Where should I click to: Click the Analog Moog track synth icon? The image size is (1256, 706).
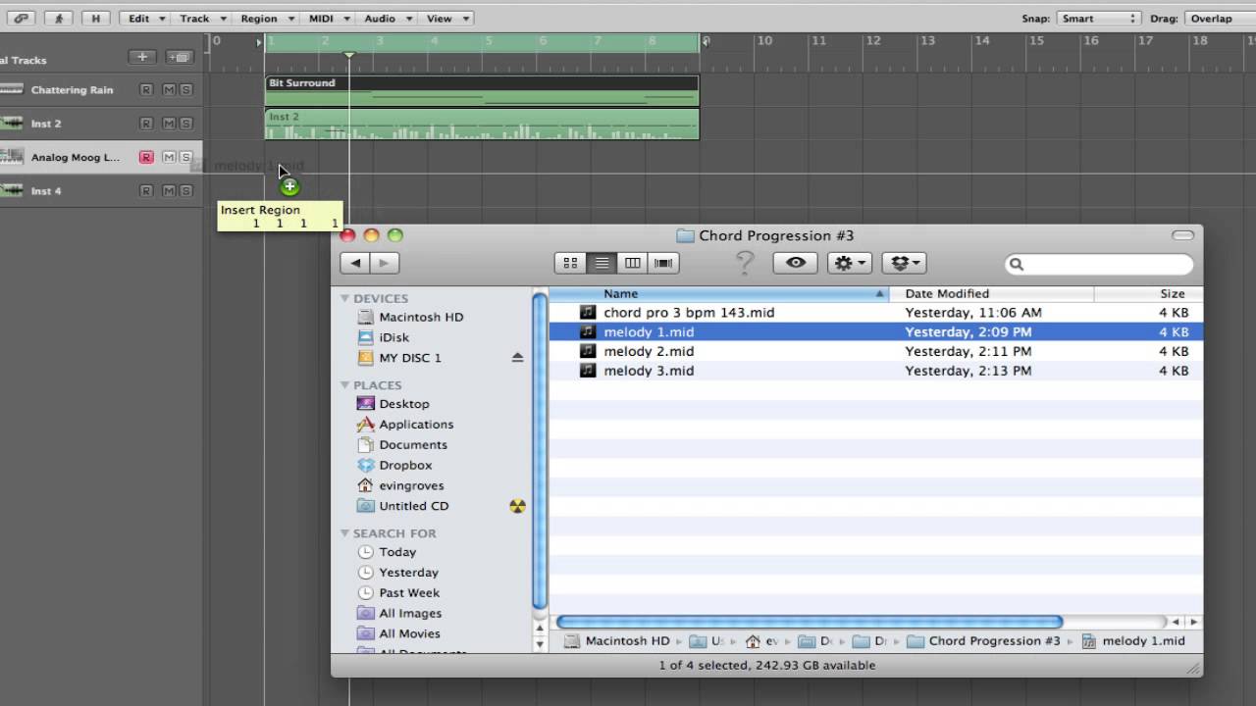[12, 157]
